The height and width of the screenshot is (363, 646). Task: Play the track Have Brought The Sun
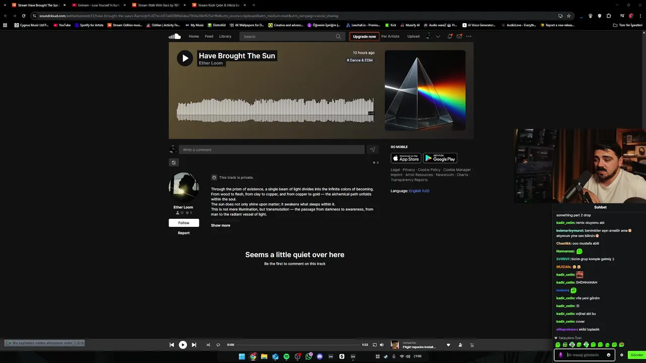tap(185, 58)
